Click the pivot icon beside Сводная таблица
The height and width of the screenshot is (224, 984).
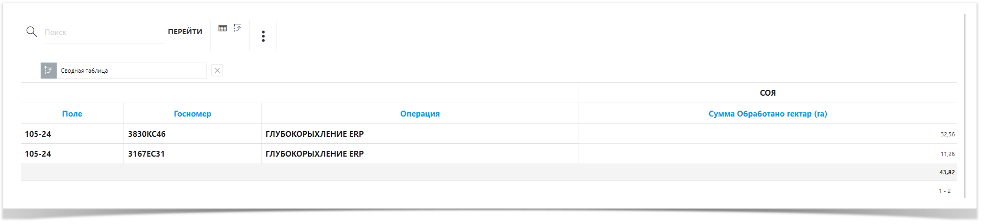pyautogui.click(x=49, y=71)
